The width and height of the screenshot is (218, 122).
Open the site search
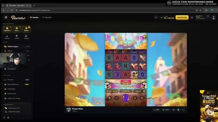tap(156, 18)
